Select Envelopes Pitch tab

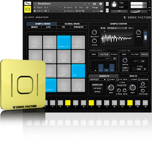pos(114,55)
